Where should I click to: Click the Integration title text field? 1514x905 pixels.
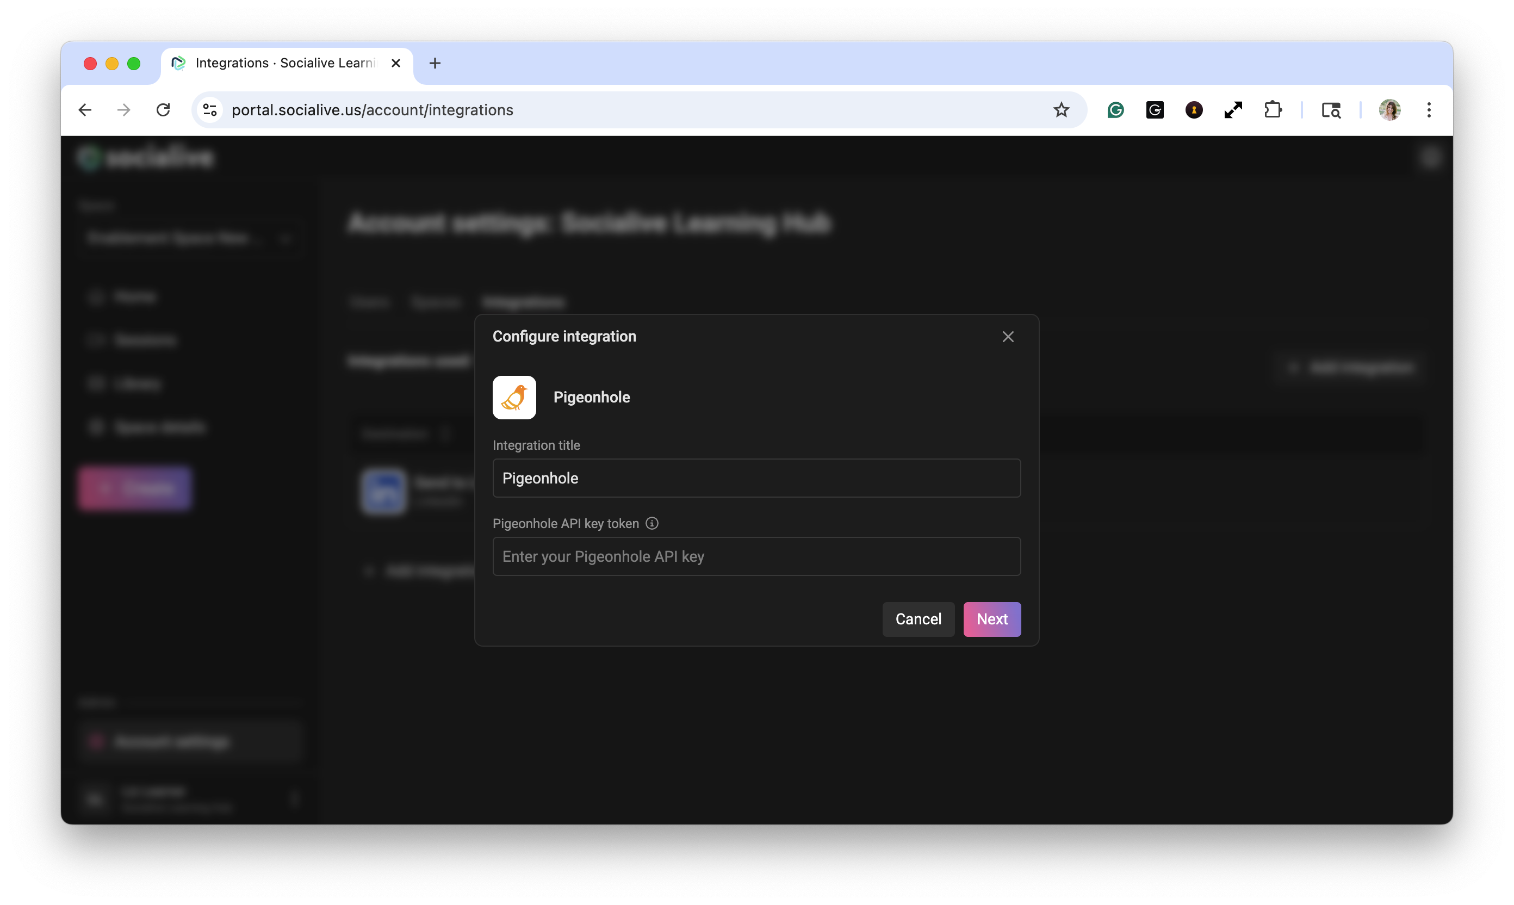(x=756, y=478)
